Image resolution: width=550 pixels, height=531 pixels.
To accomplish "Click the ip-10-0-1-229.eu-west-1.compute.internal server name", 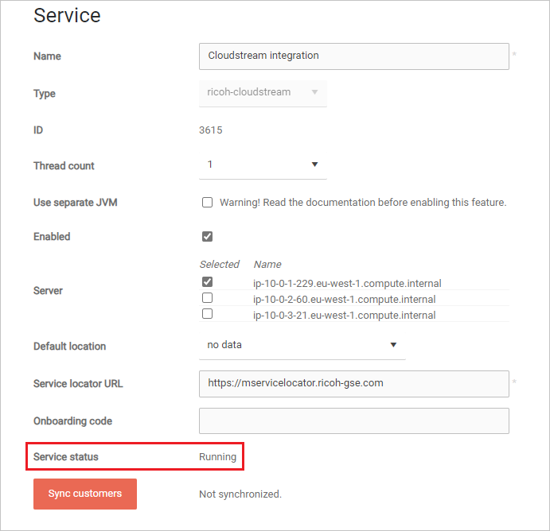I will coord(346,283).
